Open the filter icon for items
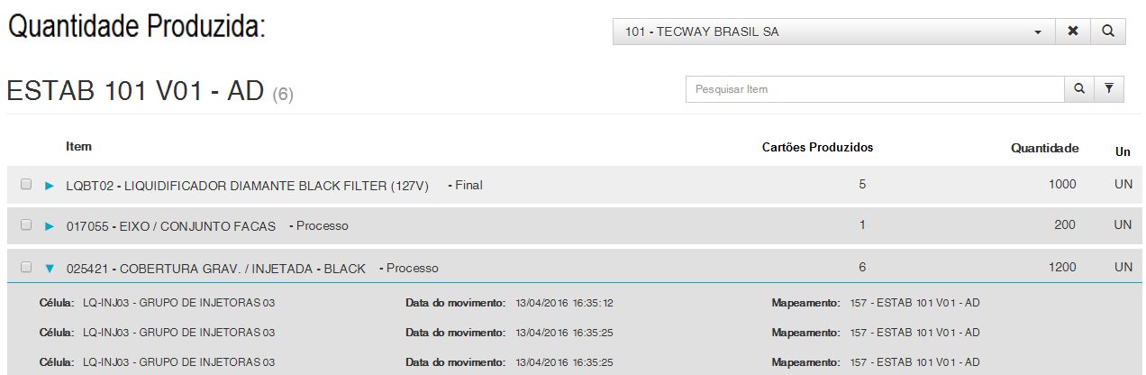The width and height of the screenshot is (1146, 375). click(1109, 89)
